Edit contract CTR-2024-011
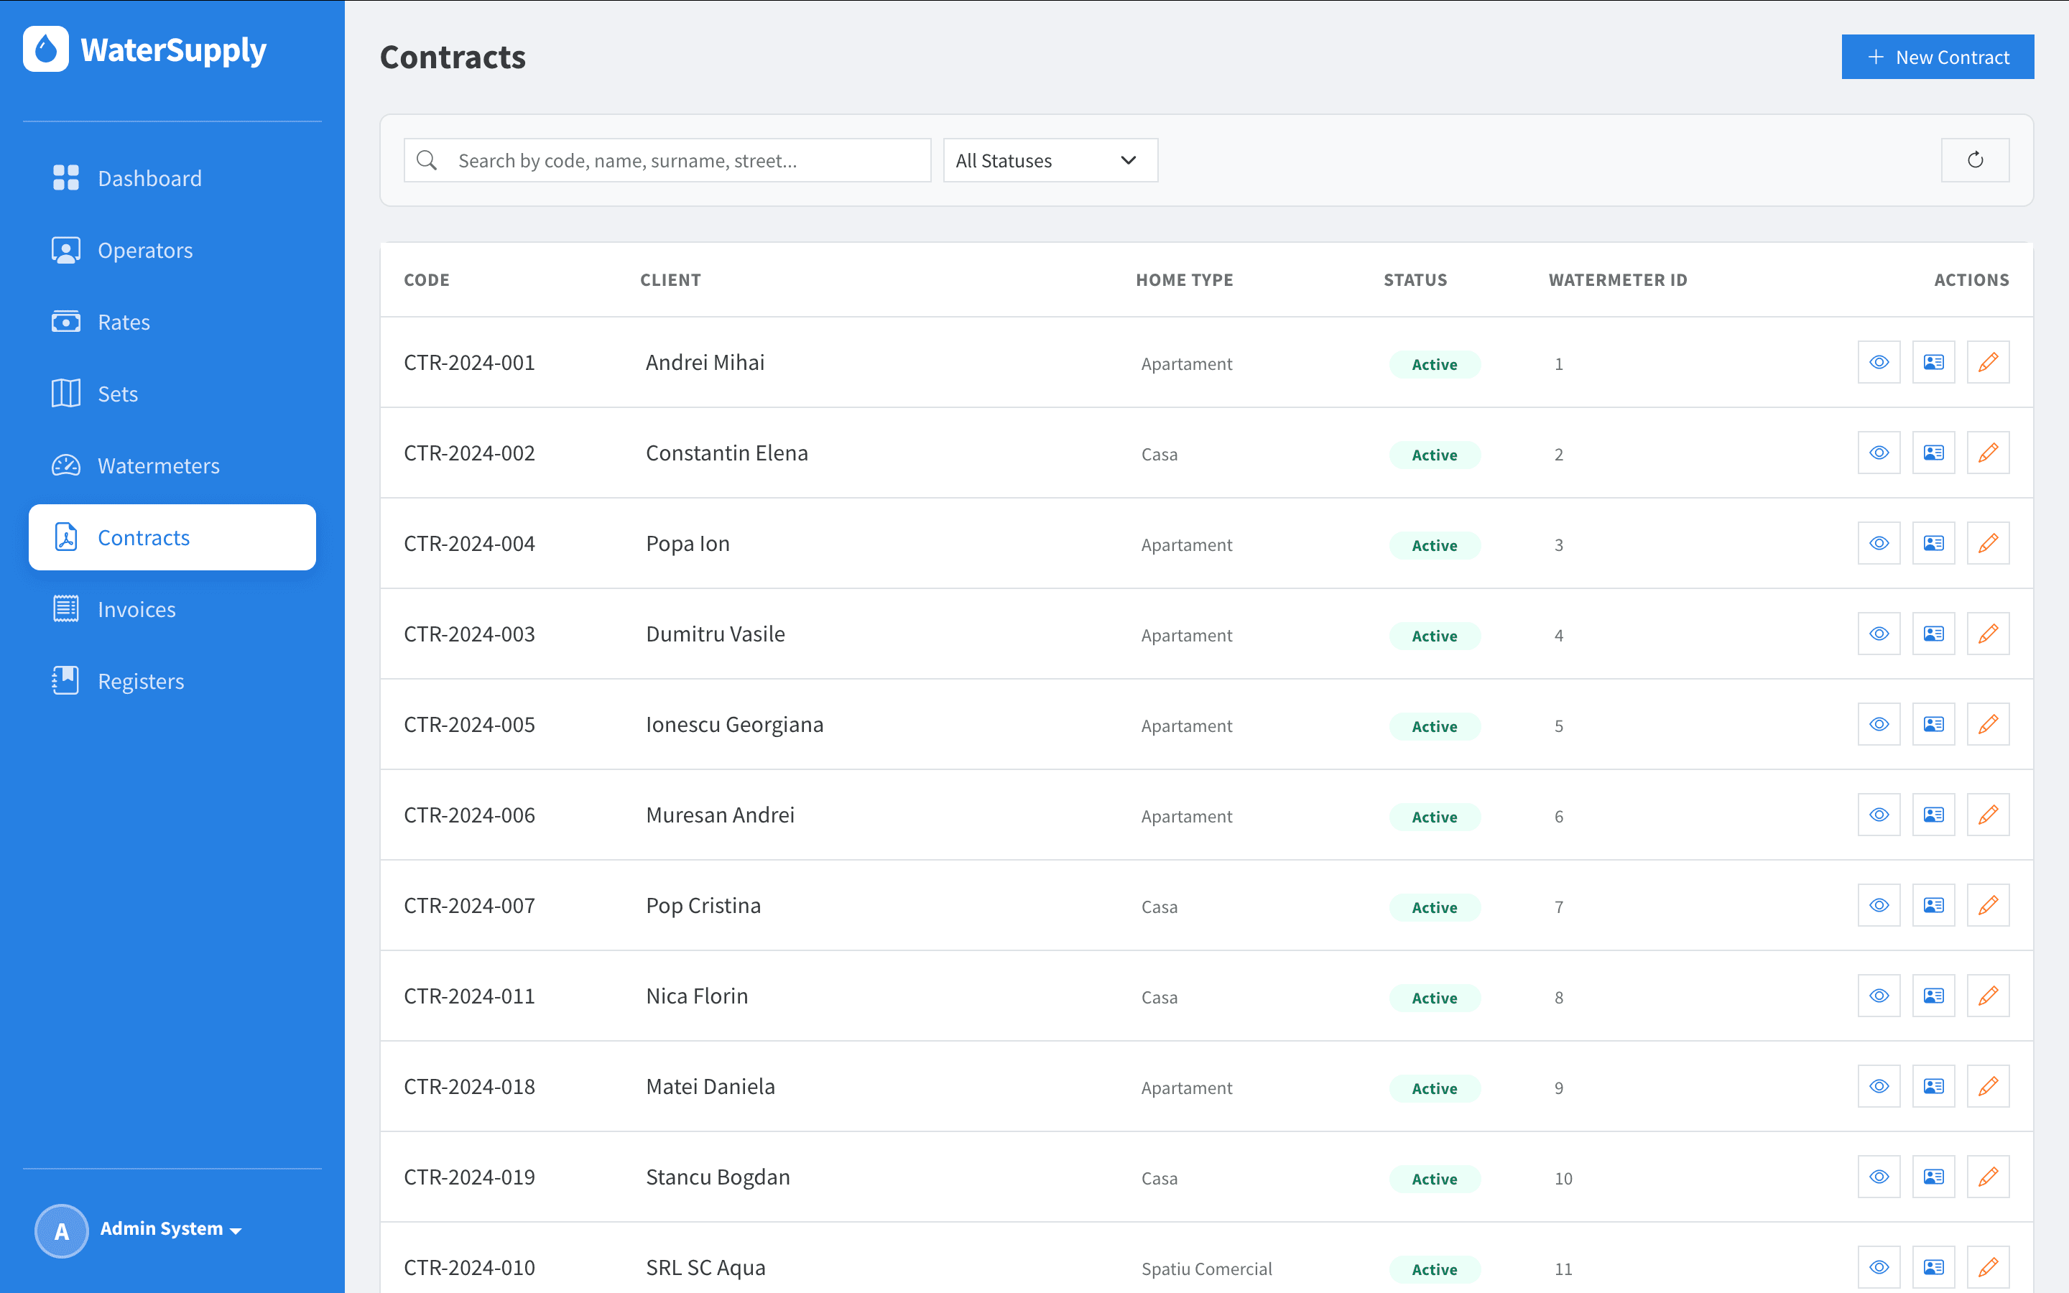 coord(1988,996)
